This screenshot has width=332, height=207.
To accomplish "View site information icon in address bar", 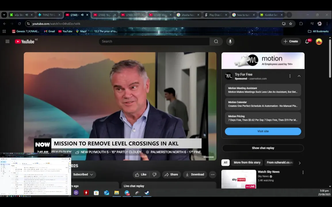I will [28, 24].
